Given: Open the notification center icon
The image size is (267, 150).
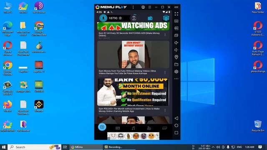Looking at the screenshot, I should [x=260, y=147].
